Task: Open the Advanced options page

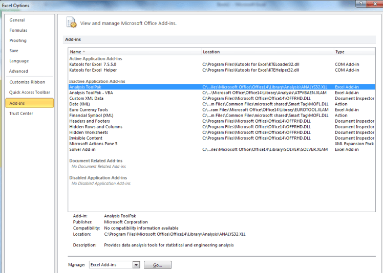Action: click(18, 72)
